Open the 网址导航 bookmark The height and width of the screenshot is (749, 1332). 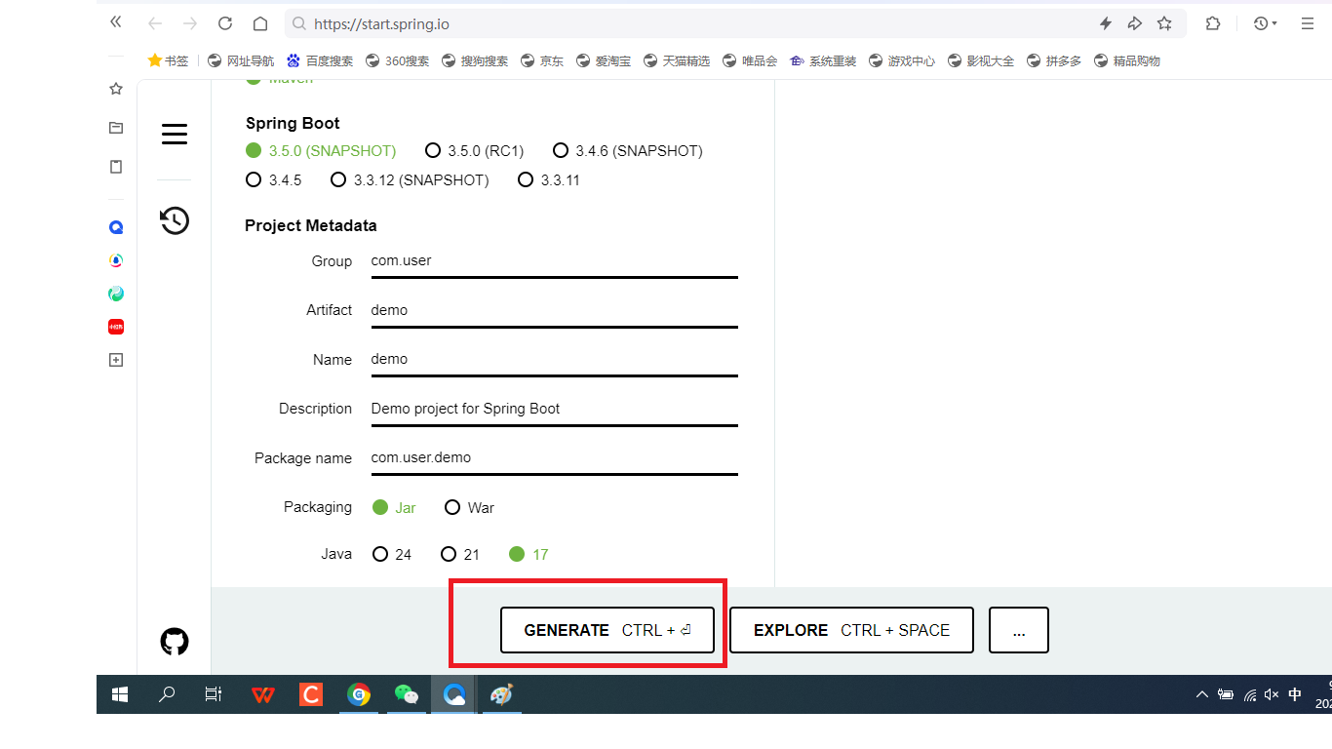(x=241, y=60)
